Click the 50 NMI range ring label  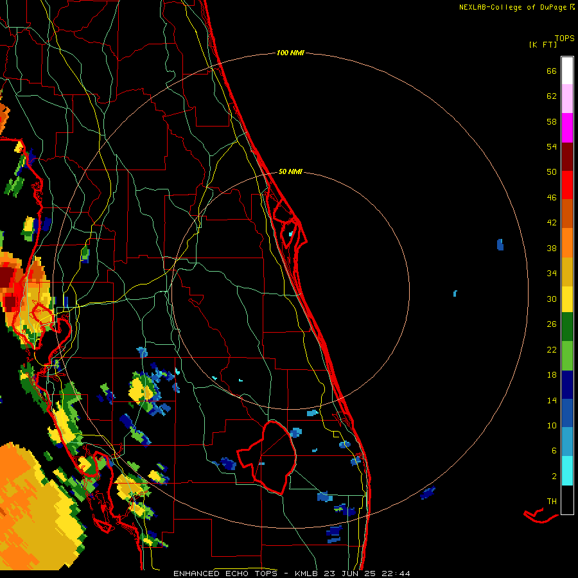tap(290, 171)
